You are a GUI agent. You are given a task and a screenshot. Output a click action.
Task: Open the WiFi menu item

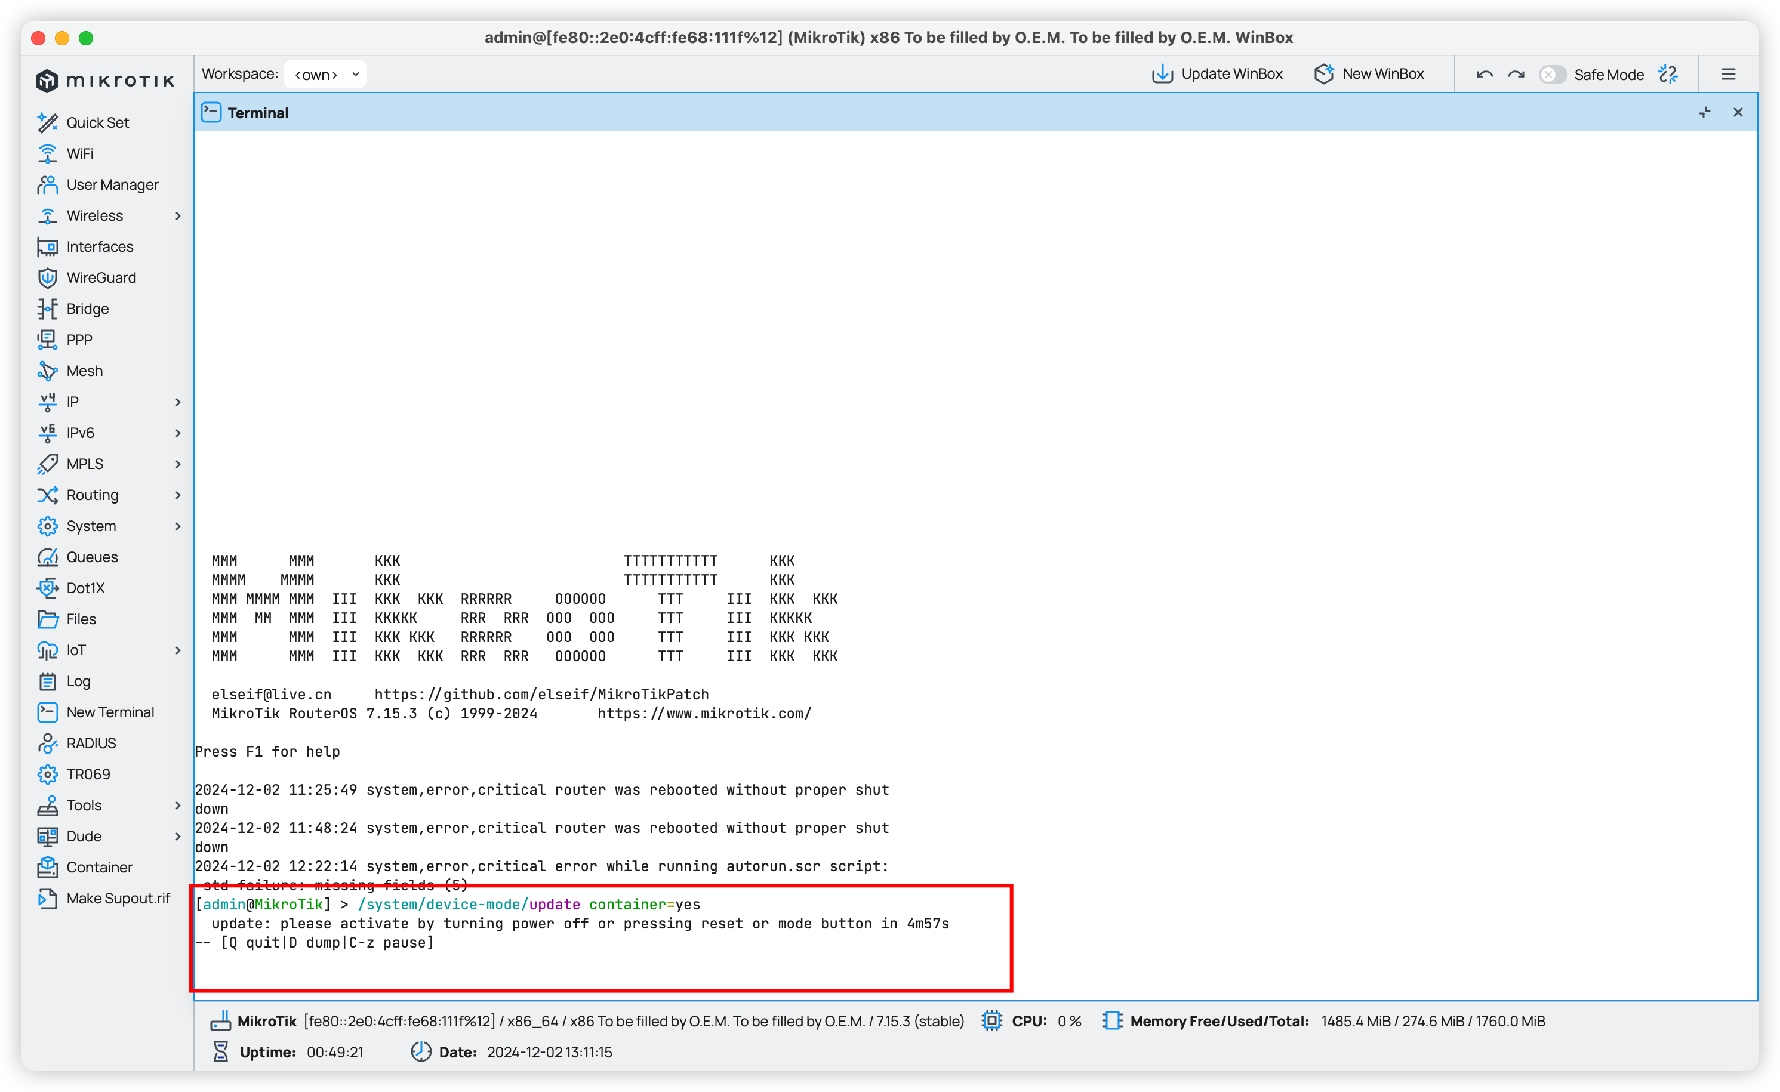click(79, 153)
